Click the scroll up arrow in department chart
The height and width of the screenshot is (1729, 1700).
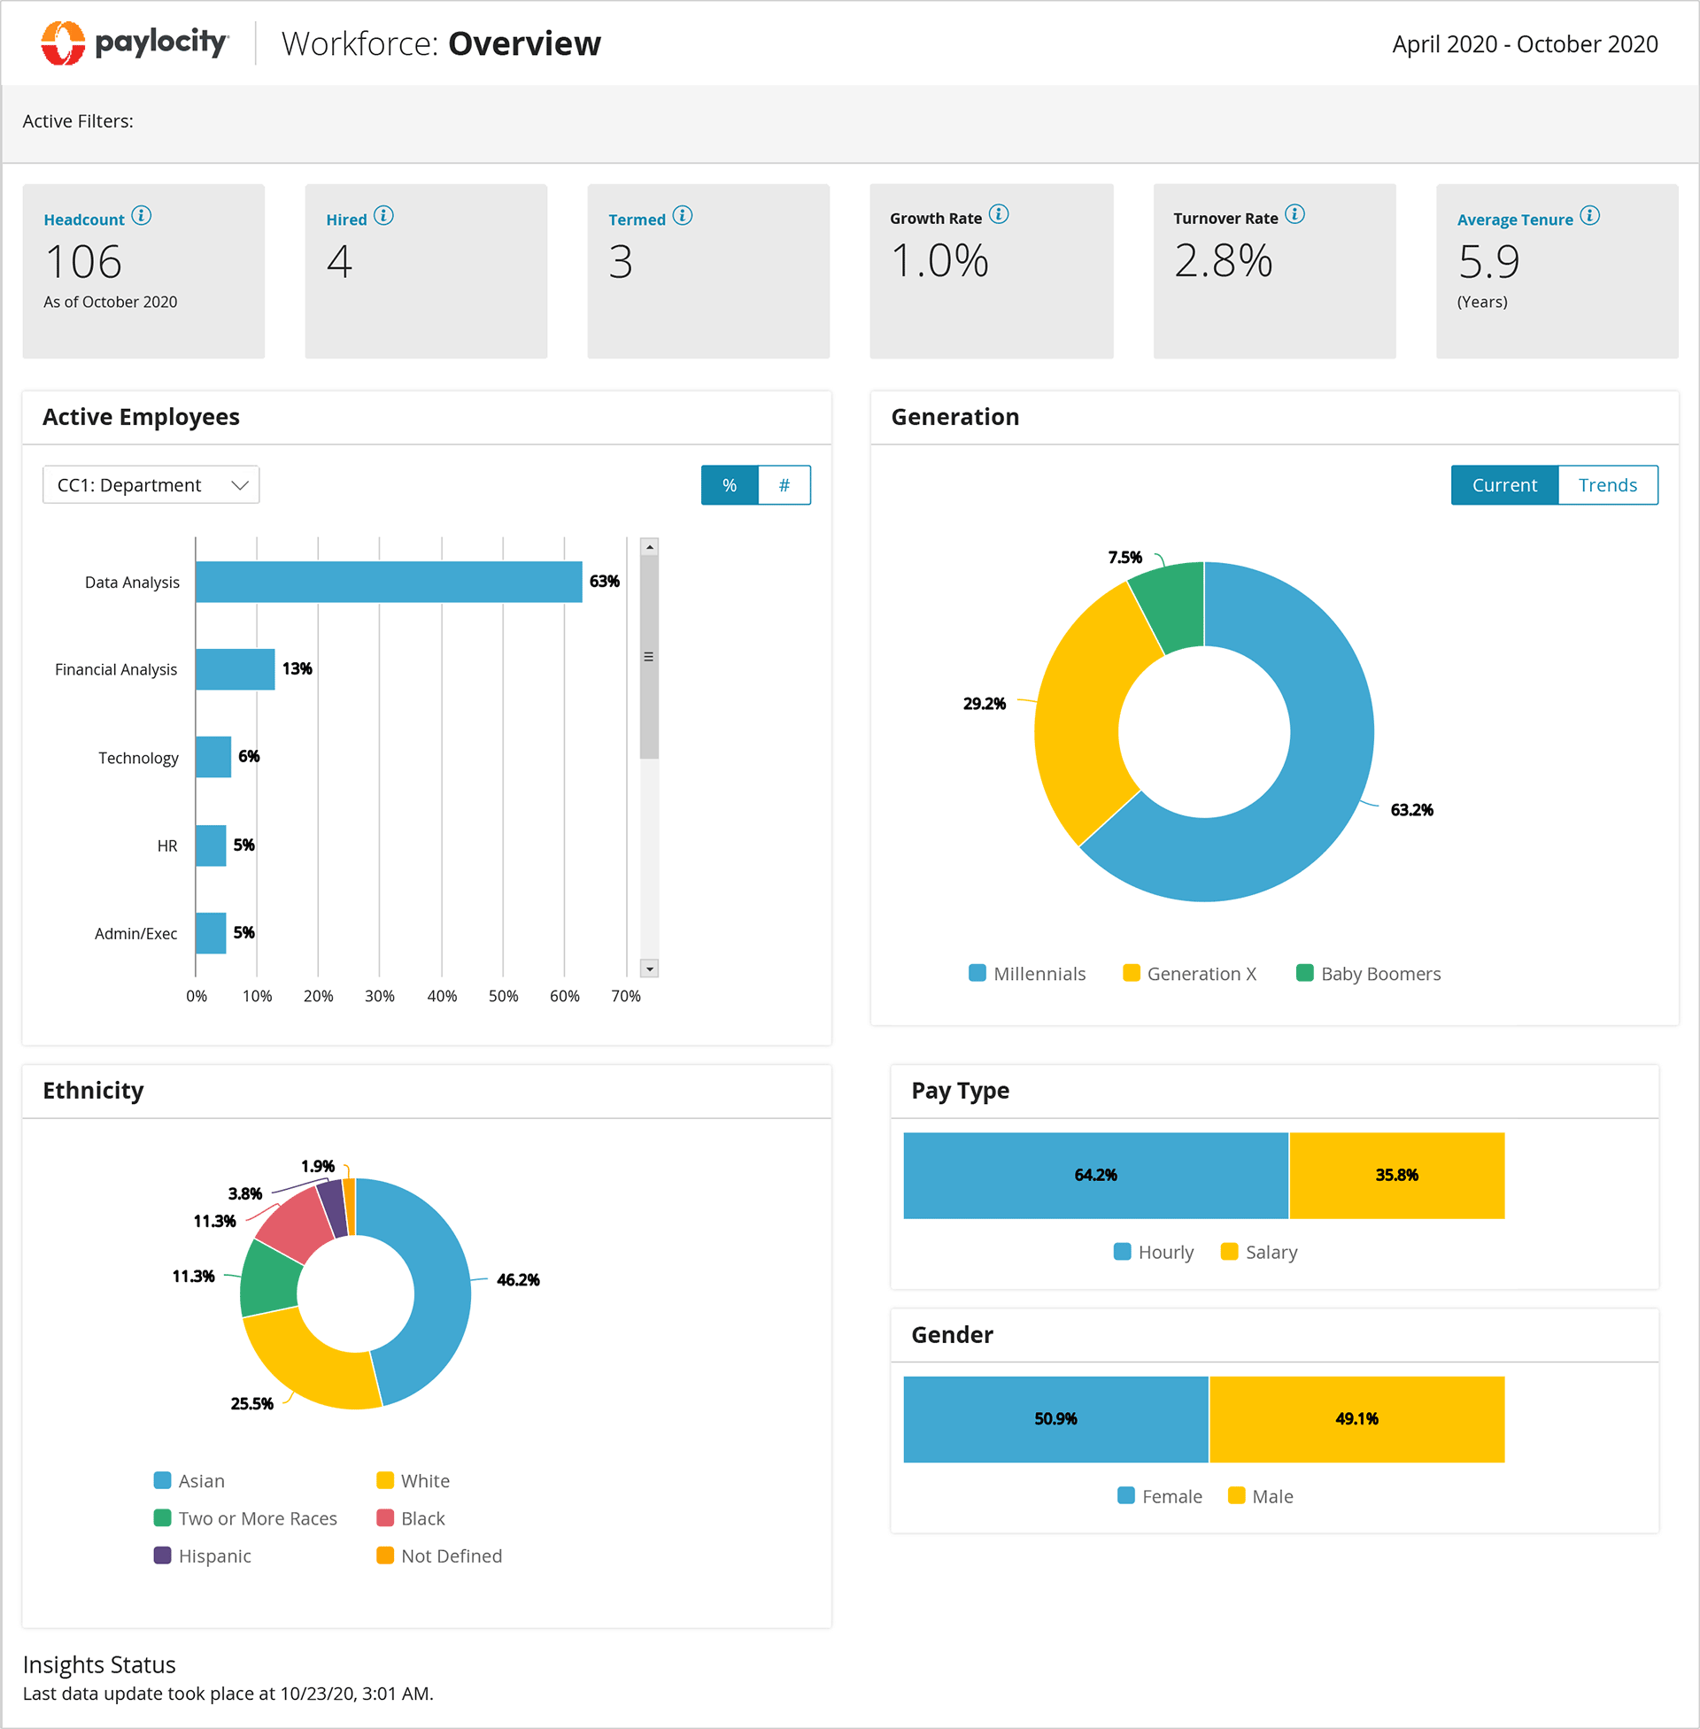point(649,547)
